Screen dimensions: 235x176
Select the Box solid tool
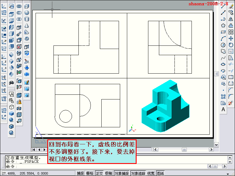click(27, 6)
